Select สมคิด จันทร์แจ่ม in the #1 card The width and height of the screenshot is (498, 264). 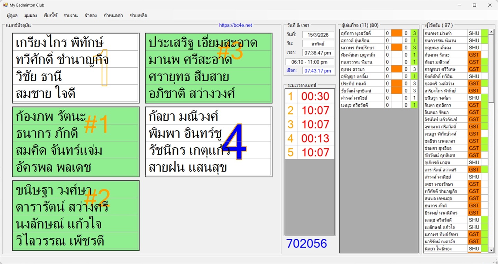pyautogui.click(x=76, y=150)
